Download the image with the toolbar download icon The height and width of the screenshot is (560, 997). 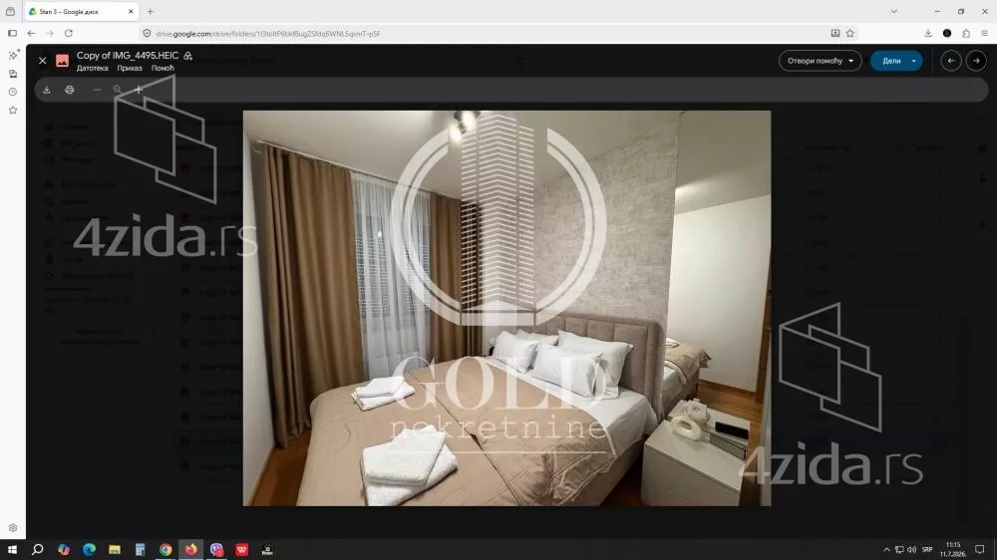(47, 91)
